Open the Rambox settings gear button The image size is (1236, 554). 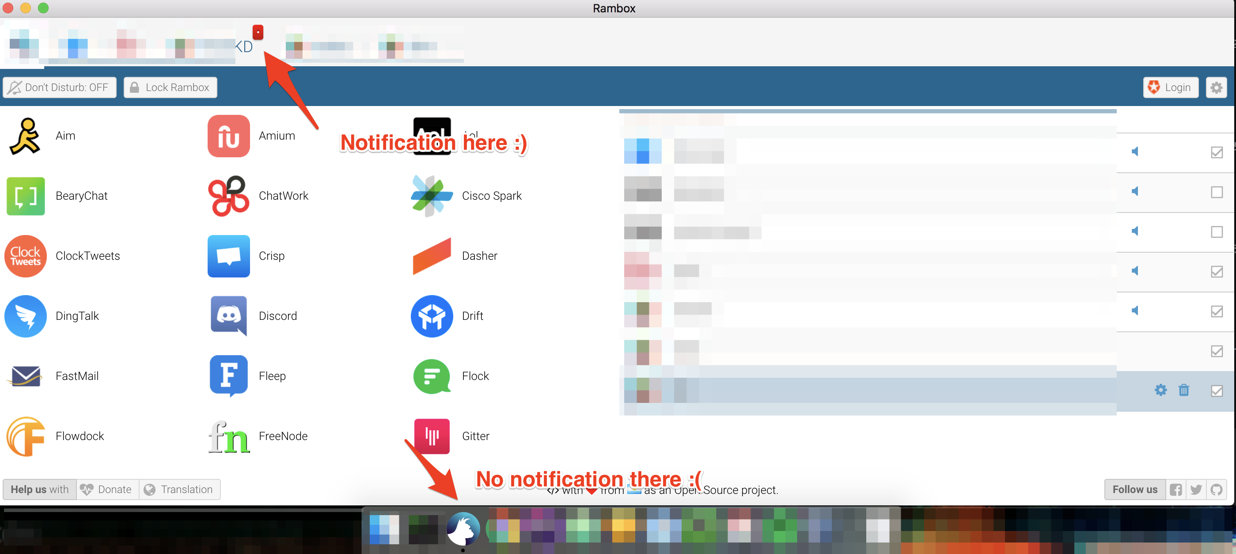tap(1216, 87)
